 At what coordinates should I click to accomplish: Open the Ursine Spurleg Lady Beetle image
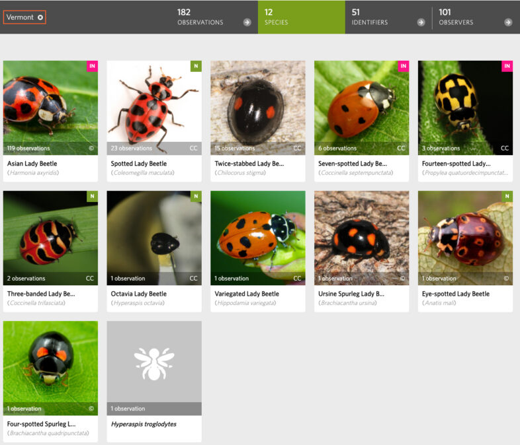[x=361, y=232]
